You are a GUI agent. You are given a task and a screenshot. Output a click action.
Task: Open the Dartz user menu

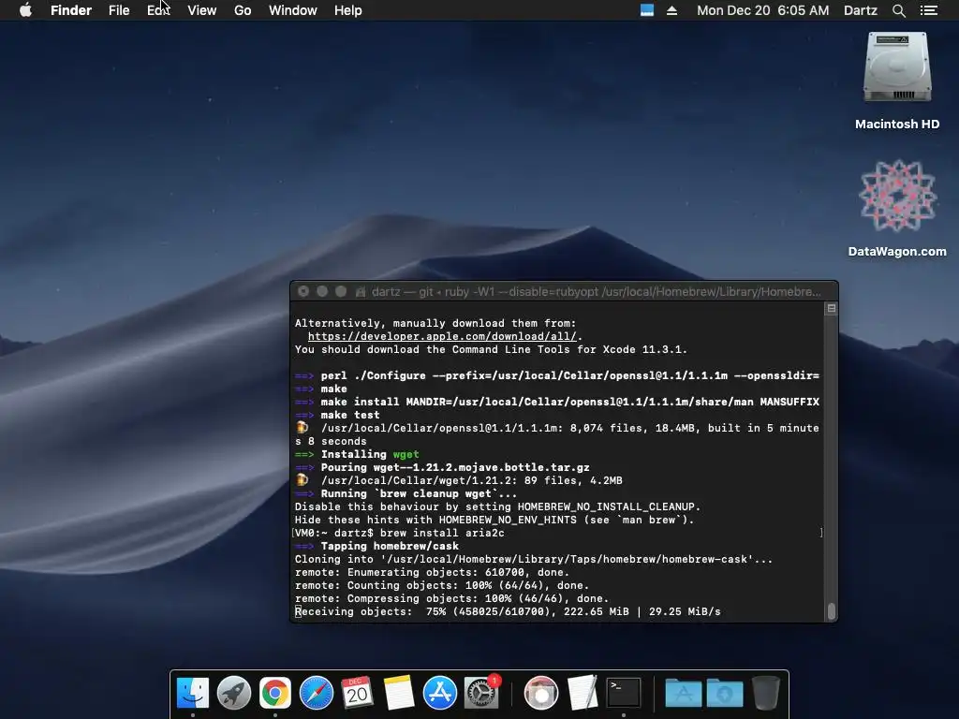click(x=860, y=10)
